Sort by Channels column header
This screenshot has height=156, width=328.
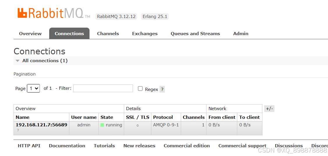pos(194,117)
